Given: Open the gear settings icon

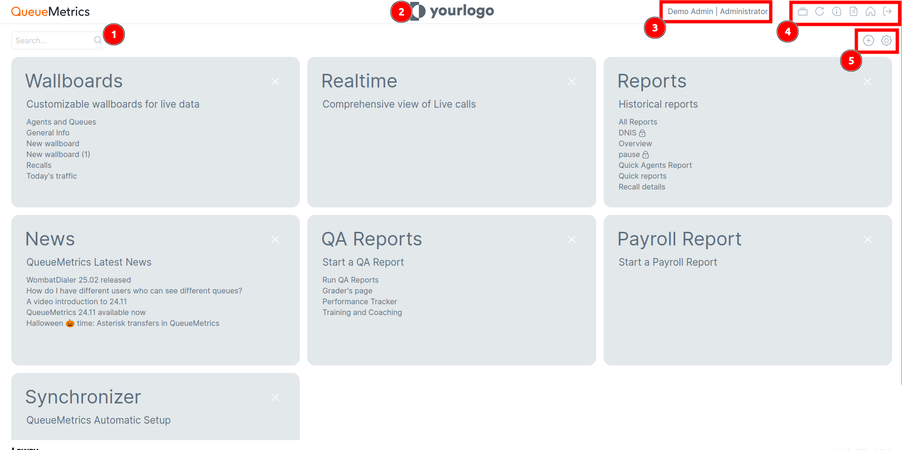Looking at the screenshot, I should [886, 40].
